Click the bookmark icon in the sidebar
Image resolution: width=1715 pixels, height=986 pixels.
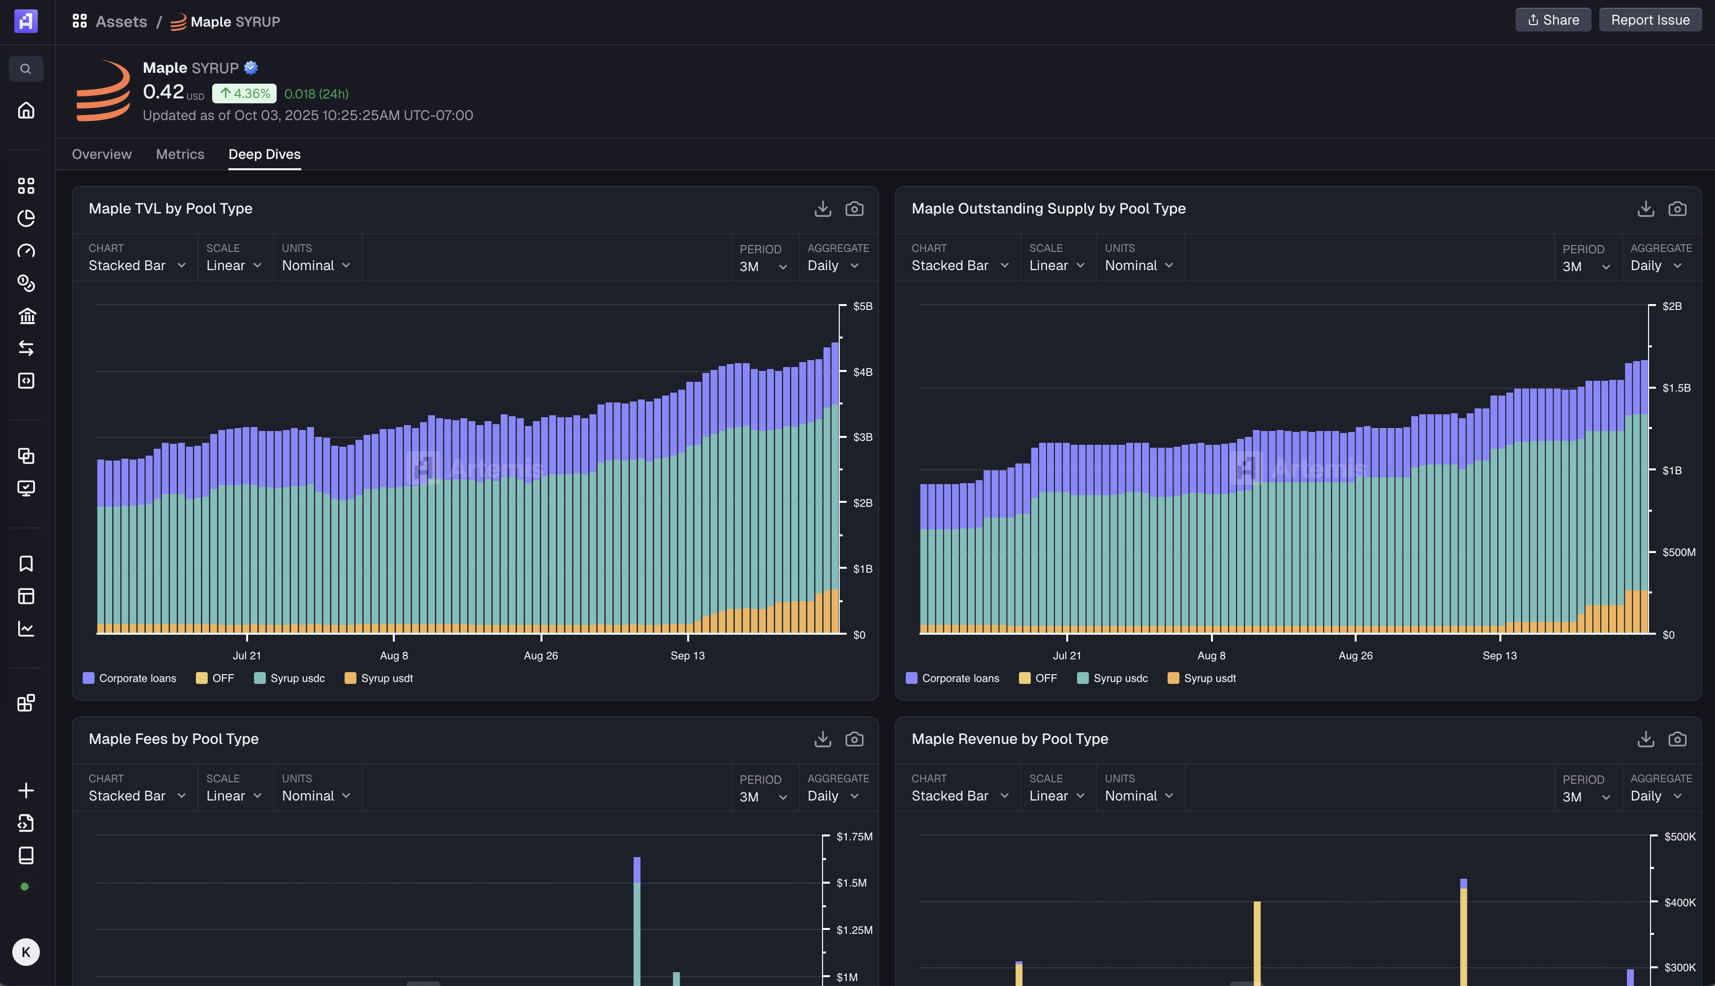[x=26, y=563]
